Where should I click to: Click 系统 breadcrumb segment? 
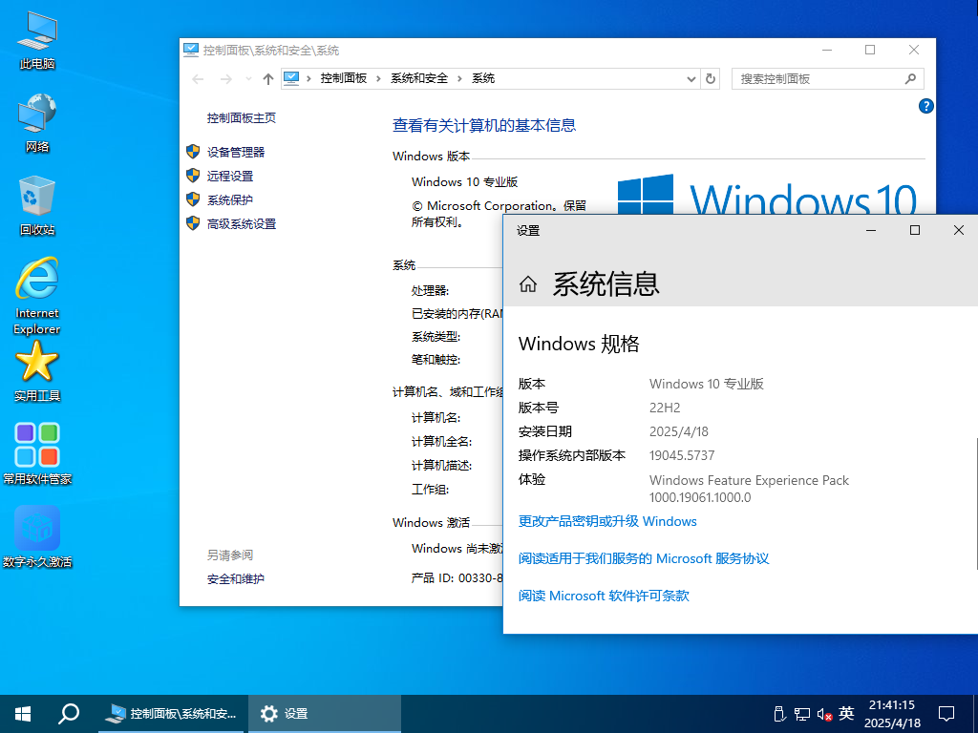click(x=483, y=78)
